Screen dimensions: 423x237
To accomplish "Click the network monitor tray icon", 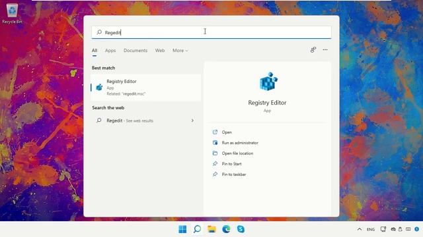I will (383, 229).
